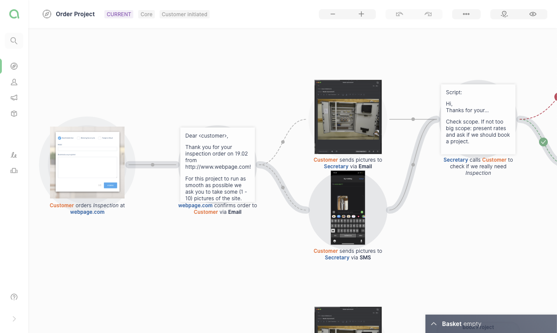
Task: Expand the sidebar with chevron arrow
Action: (14, 319)
